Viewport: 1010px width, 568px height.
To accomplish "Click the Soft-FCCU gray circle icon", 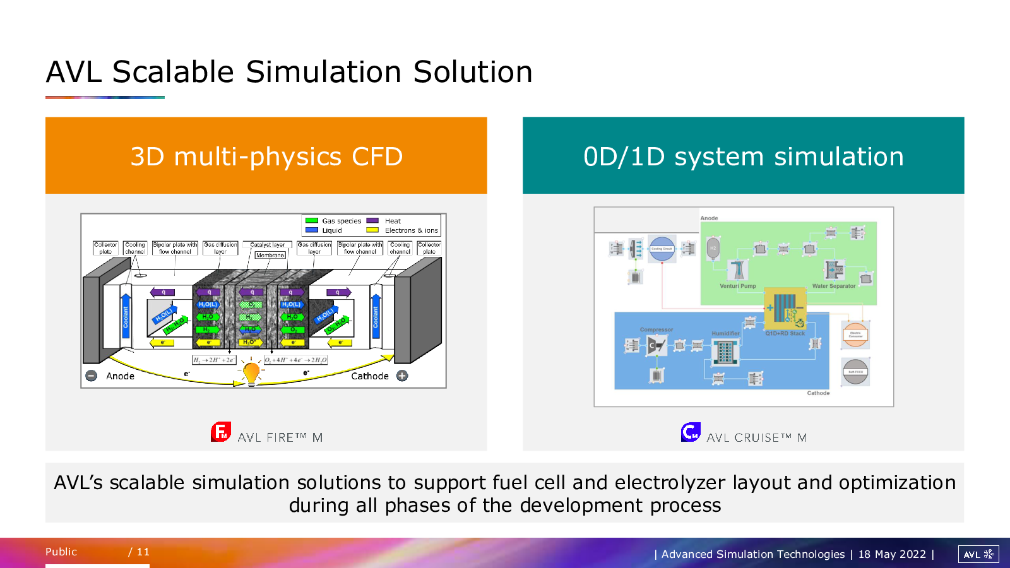I will pos(855,372).
